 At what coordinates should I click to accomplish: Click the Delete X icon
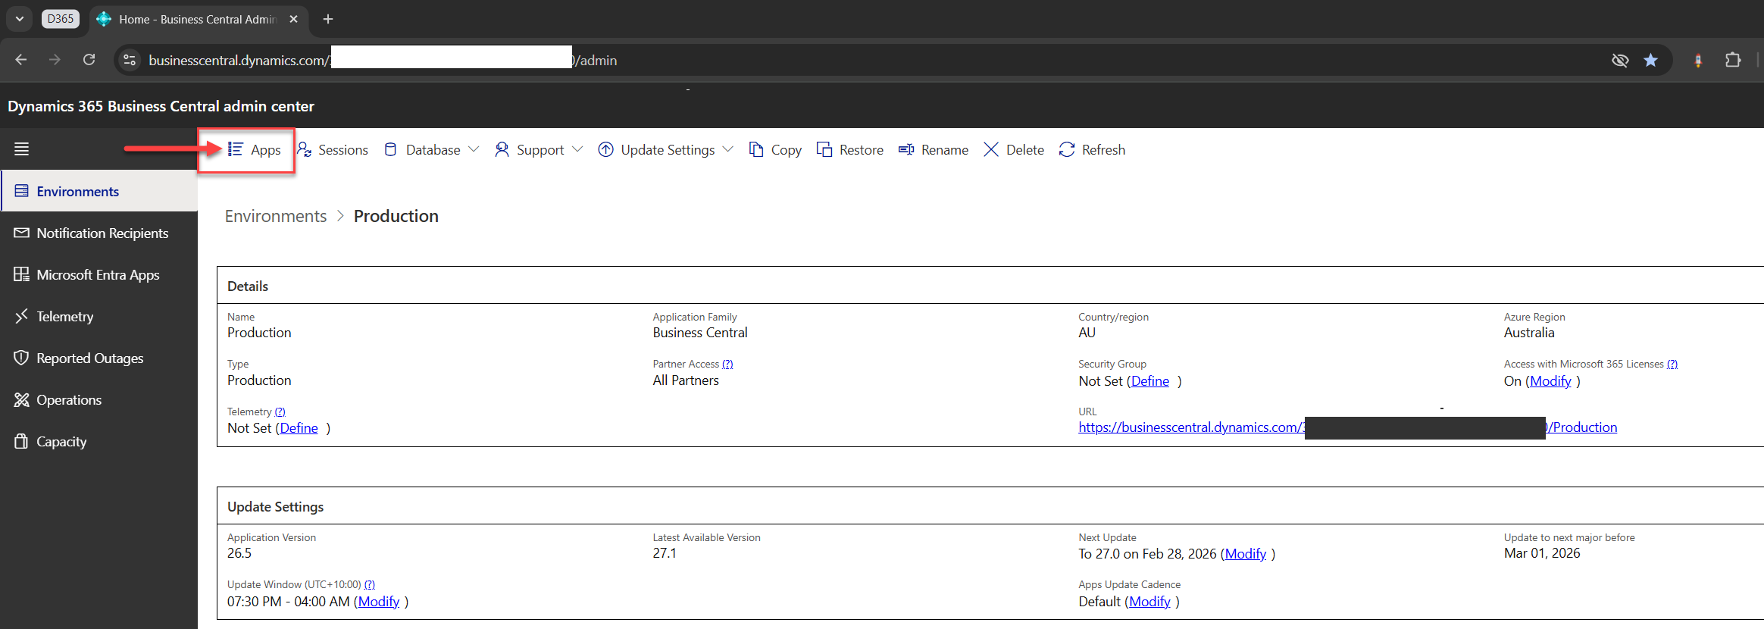991,150
